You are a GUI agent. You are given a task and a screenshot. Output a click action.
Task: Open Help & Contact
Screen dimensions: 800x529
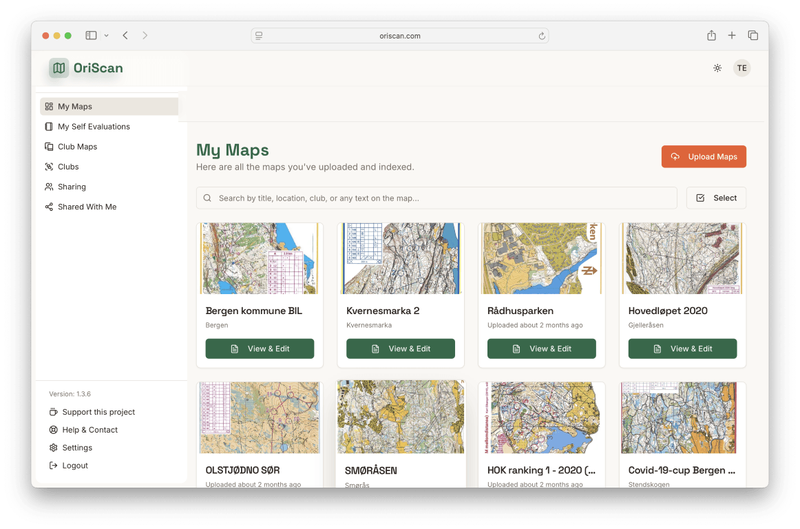(84, 430)
